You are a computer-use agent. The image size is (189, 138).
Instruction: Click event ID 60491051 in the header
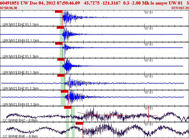pos(10,3)
